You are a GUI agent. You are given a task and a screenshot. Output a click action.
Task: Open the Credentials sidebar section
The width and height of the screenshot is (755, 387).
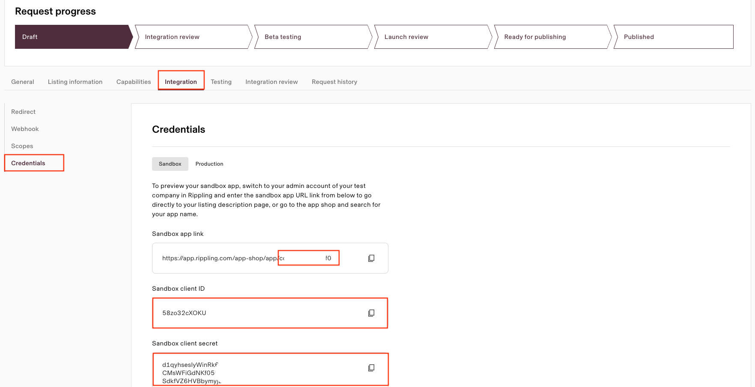pyautogui.click(x=28, y=163)
